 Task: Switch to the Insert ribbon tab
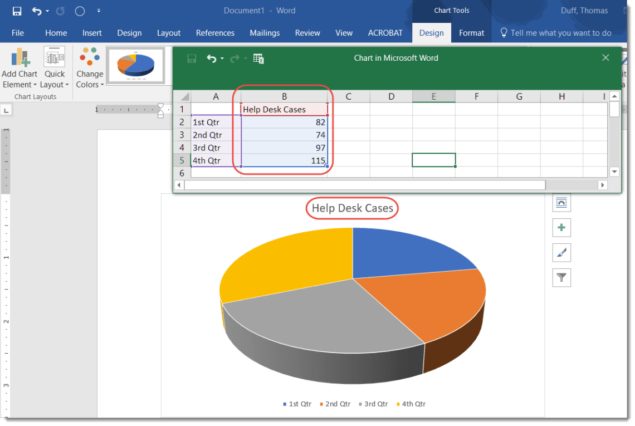pyautogui.click(x=92, y=33)
